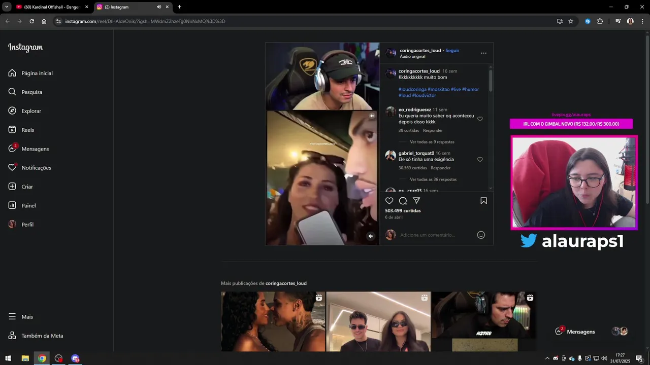Open Página inicial in Instagram sidebar

30,73
